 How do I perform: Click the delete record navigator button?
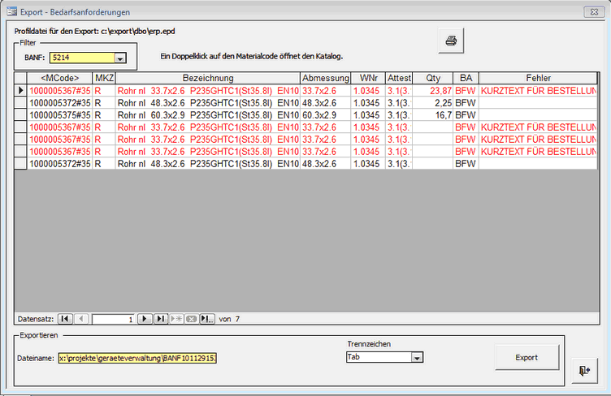tap(191, 319)
